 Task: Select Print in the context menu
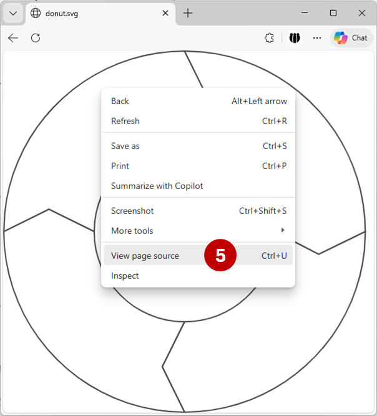click(198, 166)
